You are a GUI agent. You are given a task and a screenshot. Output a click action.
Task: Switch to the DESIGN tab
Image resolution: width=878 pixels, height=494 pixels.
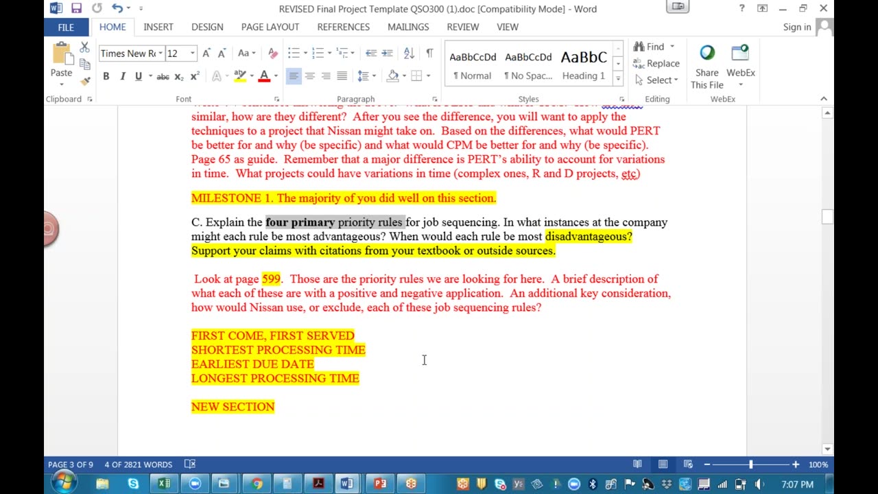207,27
